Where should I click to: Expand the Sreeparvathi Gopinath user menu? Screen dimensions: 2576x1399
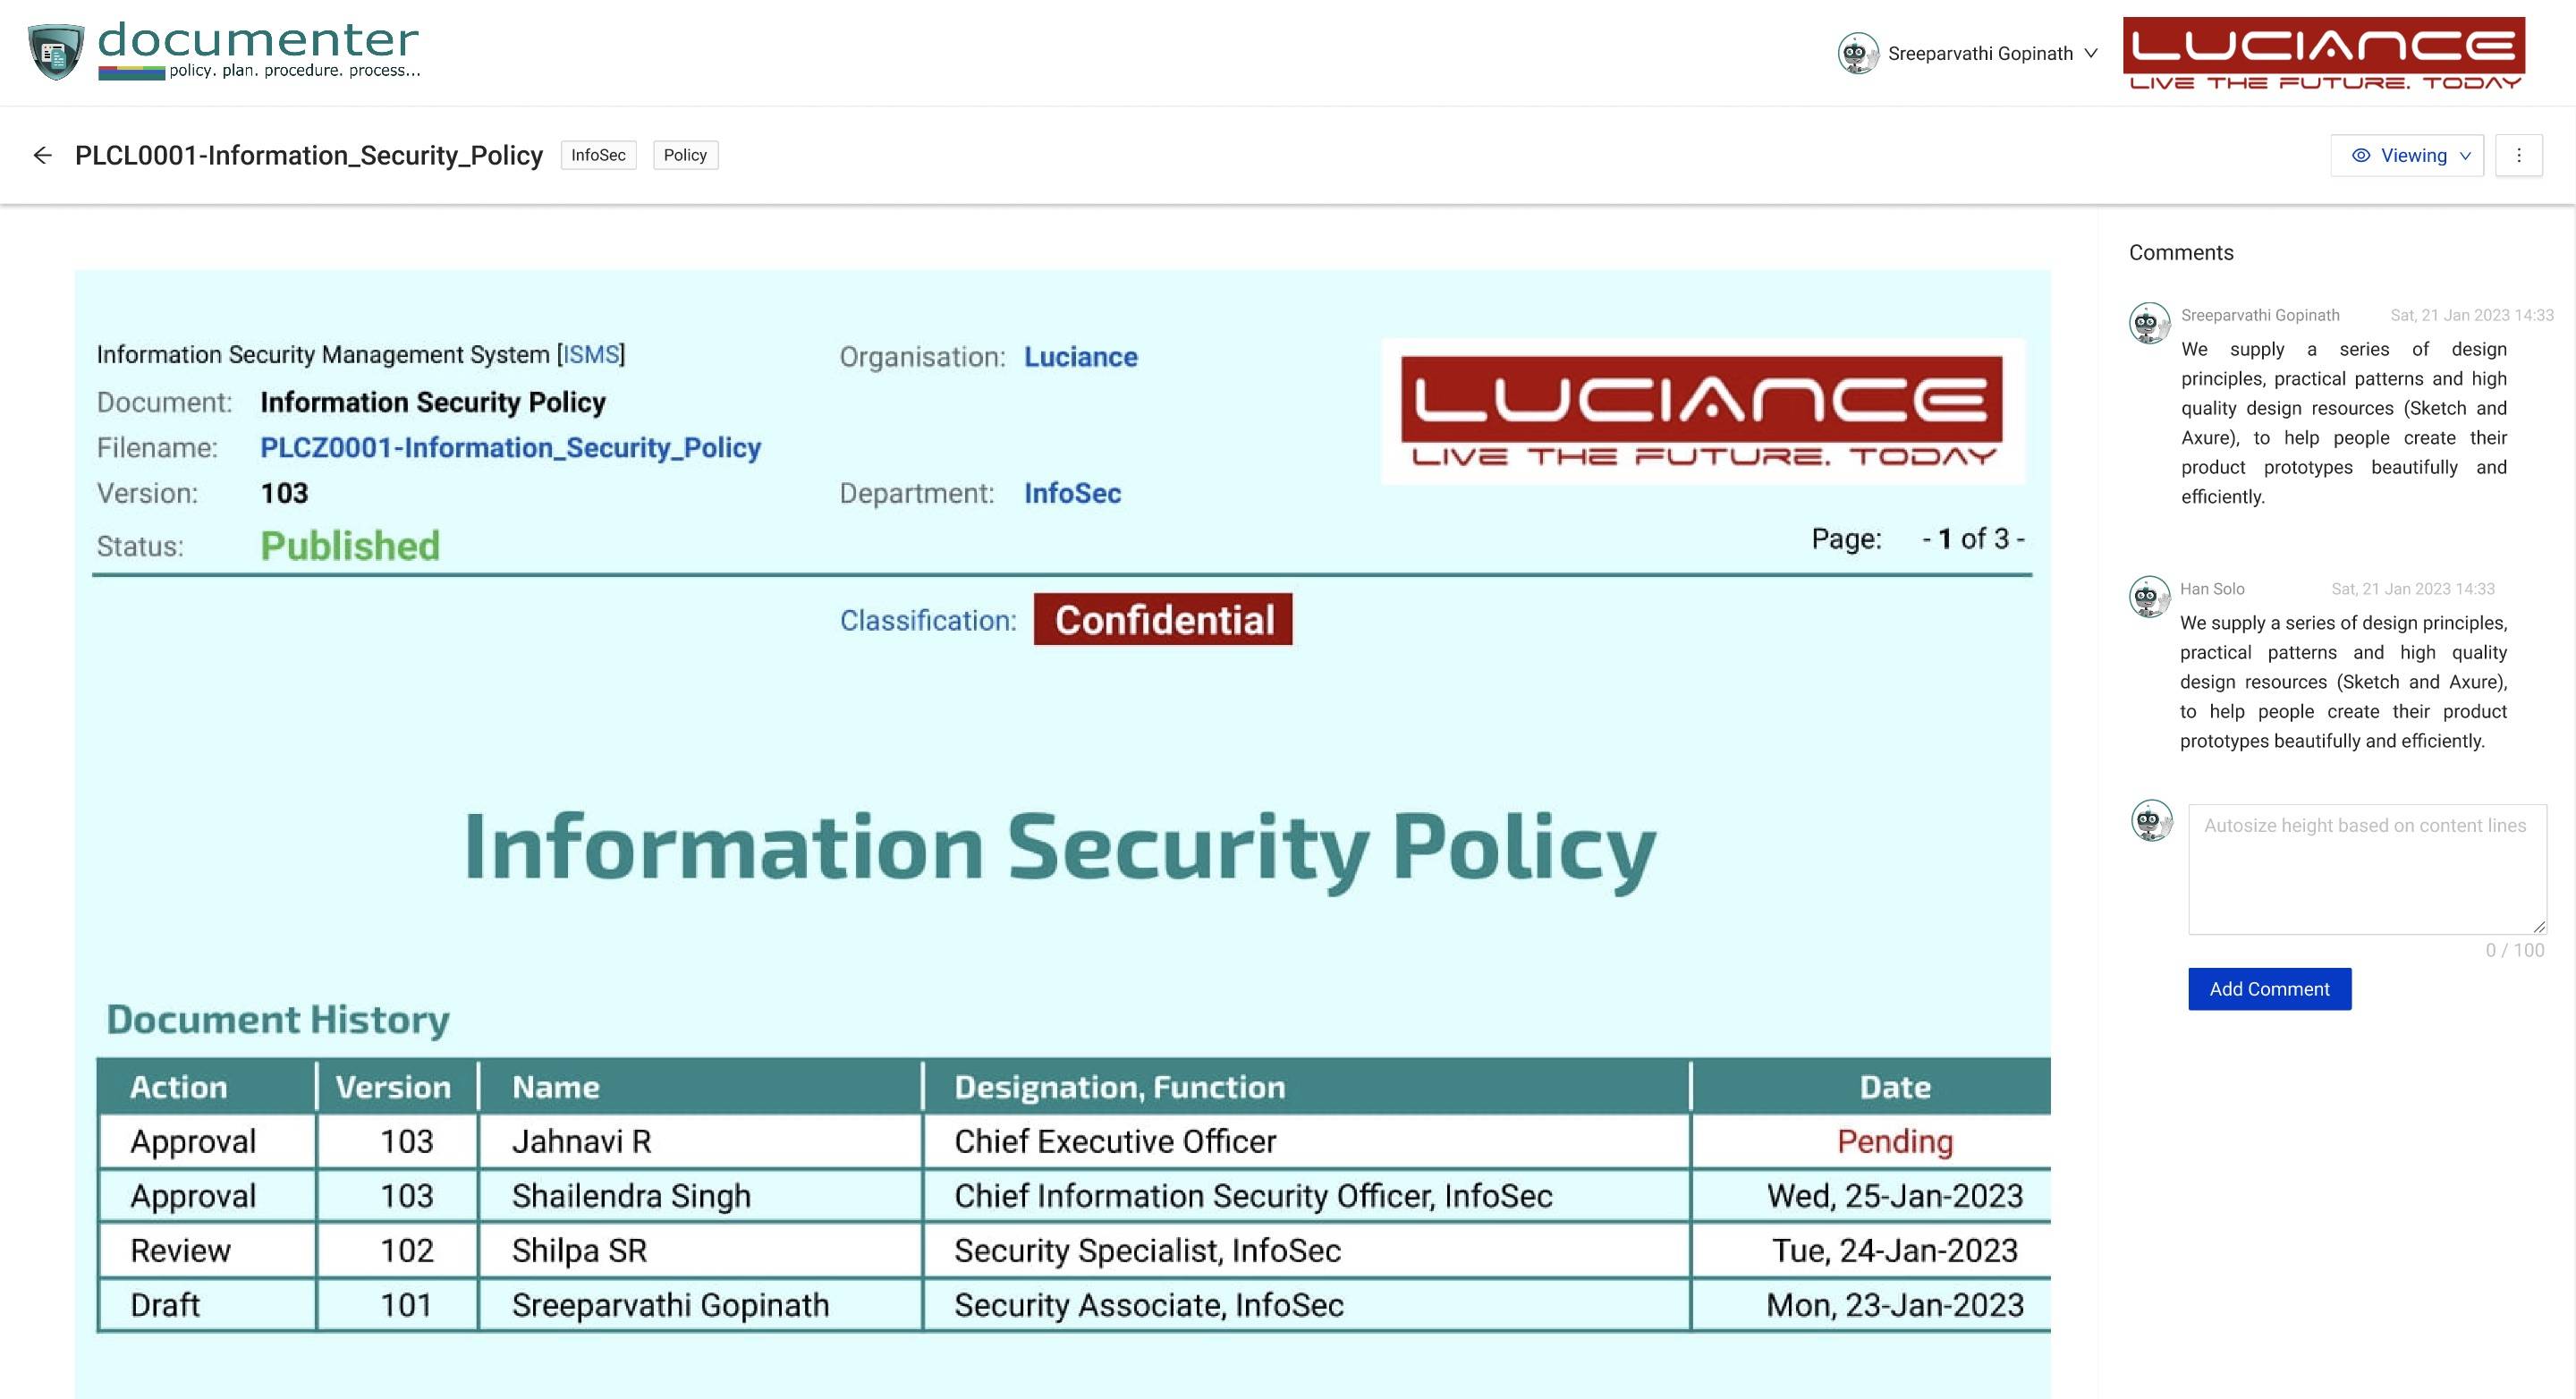tap(1966, 53)
